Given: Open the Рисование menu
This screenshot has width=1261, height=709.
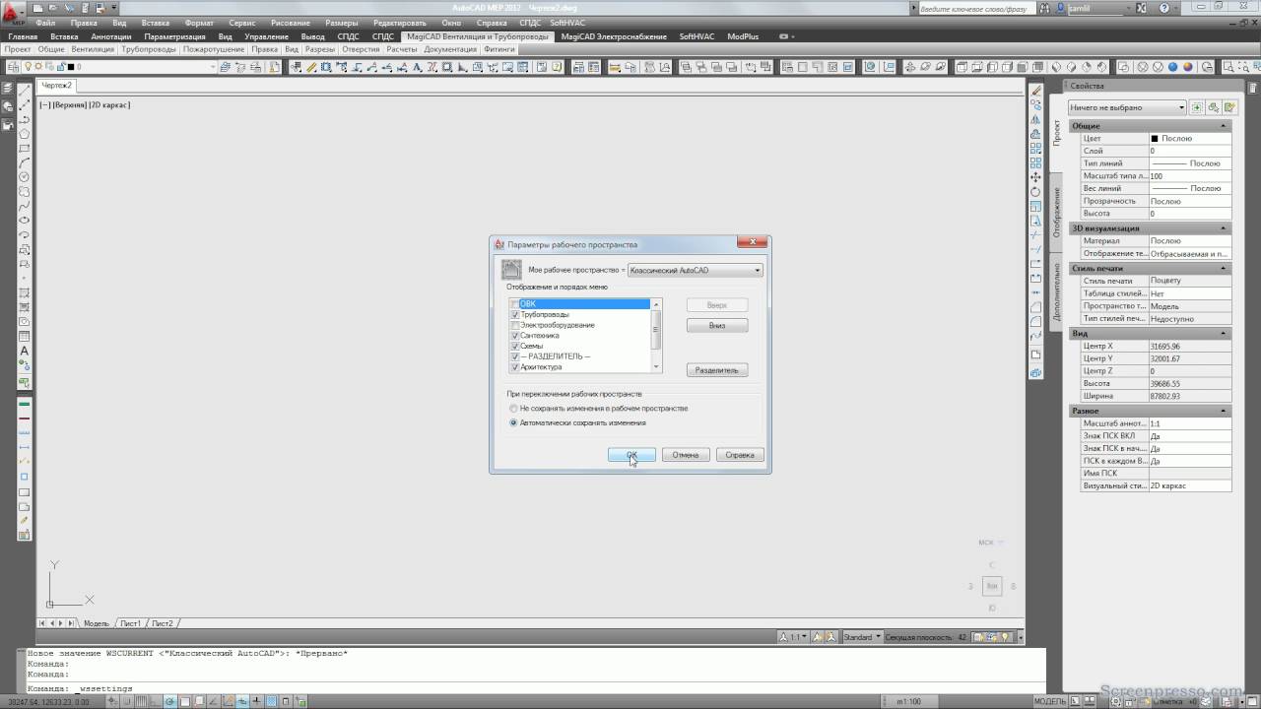Looking at the screenshot, I should 289,22.
